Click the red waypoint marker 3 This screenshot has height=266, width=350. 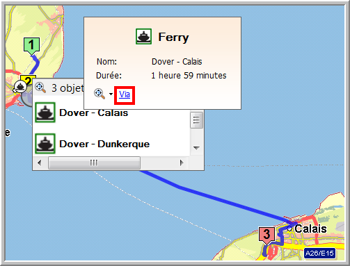pyautogui.click(x=267, y=235)
